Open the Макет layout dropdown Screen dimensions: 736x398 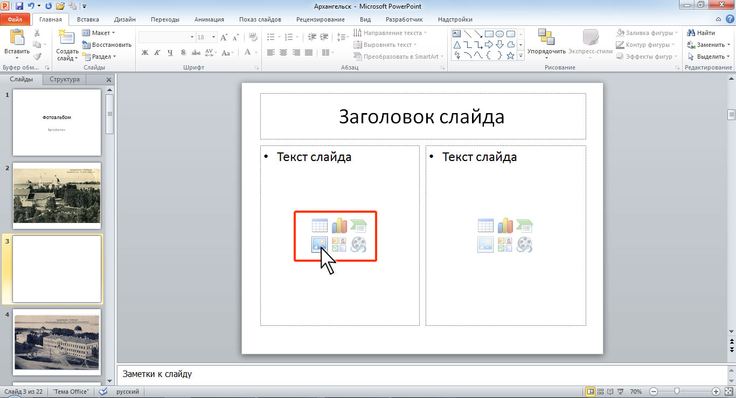click(99, 33)
